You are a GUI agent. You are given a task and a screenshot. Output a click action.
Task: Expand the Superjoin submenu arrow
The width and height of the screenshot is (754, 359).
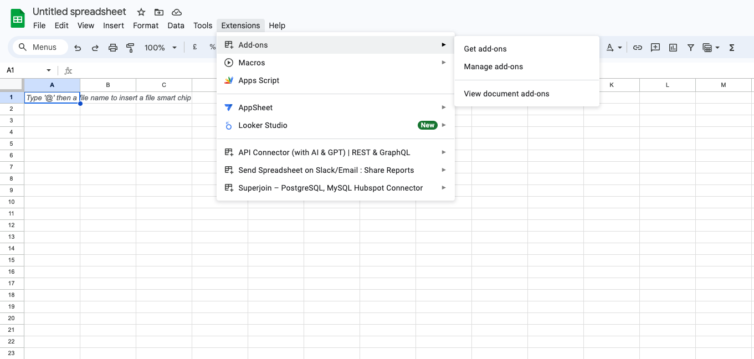click(x=444, y=188)
